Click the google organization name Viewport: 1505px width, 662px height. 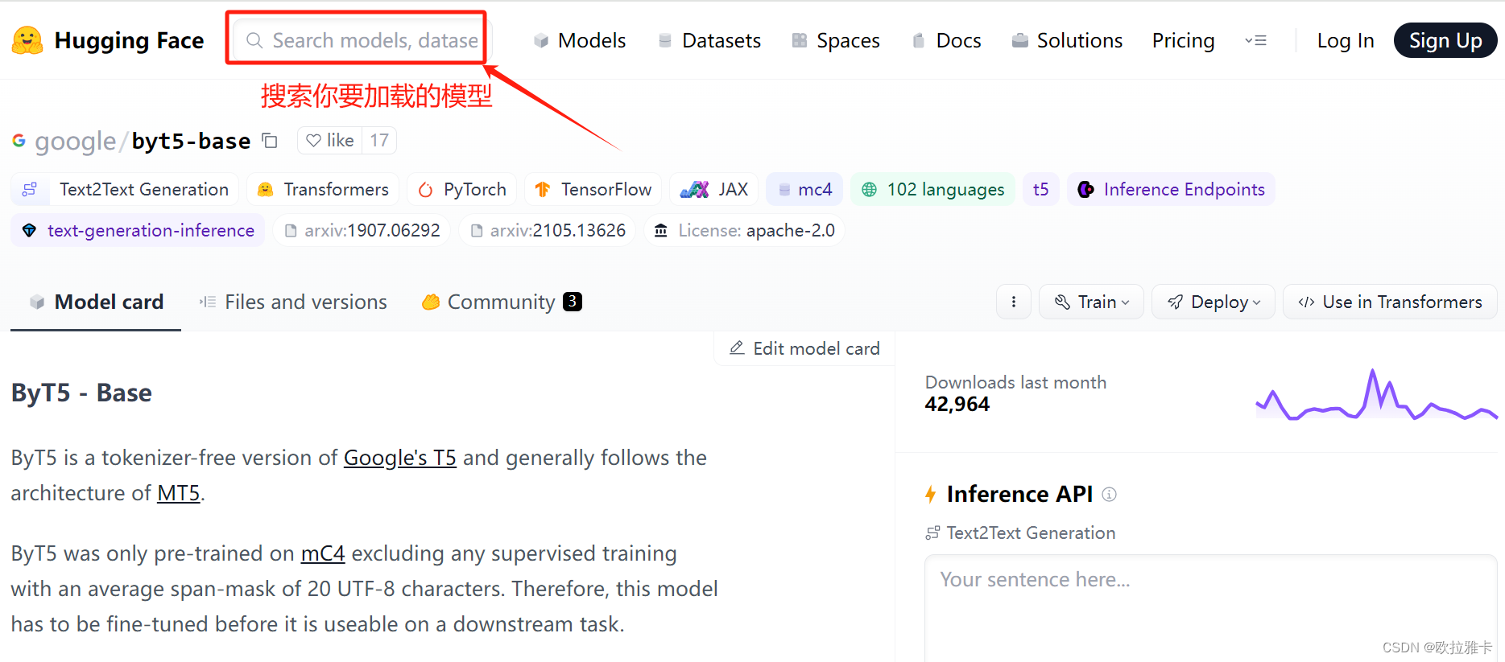(76, 141)
